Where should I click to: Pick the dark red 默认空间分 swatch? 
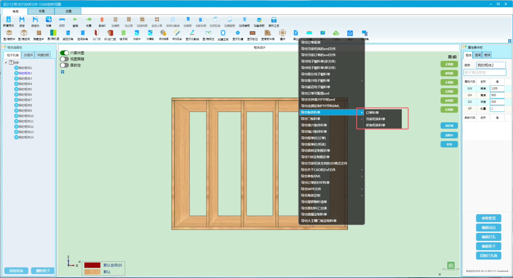pyautogui.click(x=92, y=265)
